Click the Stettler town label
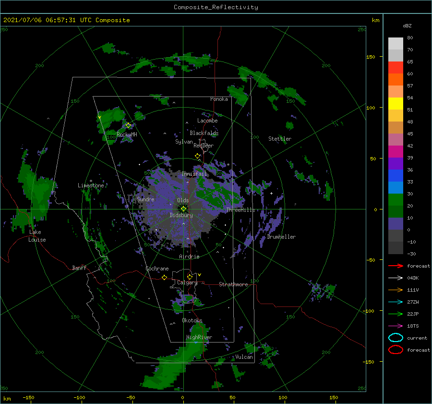 [280, 139]
